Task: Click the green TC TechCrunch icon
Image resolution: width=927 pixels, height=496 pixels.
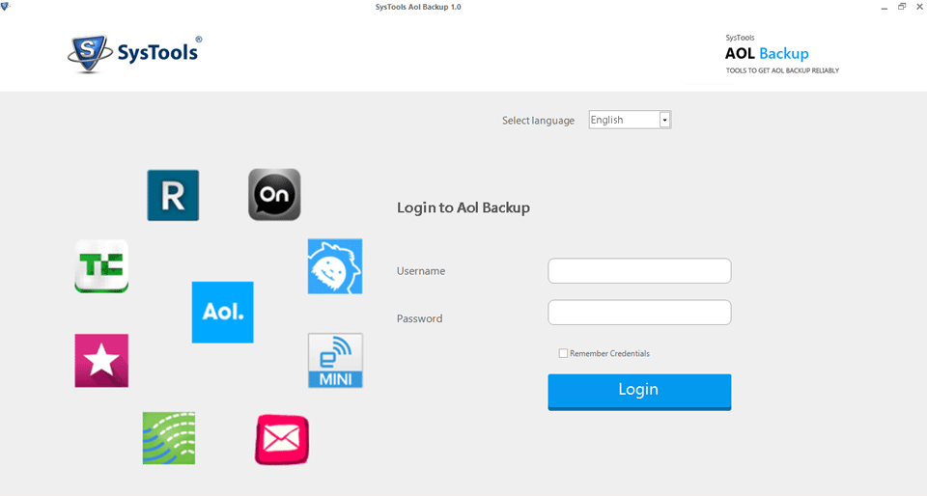Action: (101, 266)
